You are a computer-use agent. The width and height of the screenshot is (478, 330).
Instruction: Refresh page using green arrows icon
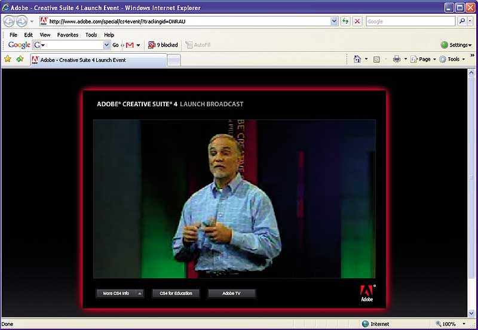(345, 21)
